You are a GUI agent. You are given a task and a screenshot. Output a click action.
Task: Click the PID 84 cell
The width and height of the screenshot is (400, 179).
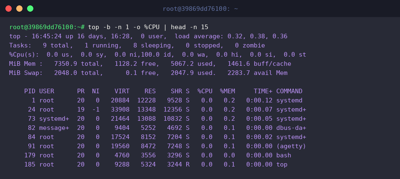coord(32,137)
